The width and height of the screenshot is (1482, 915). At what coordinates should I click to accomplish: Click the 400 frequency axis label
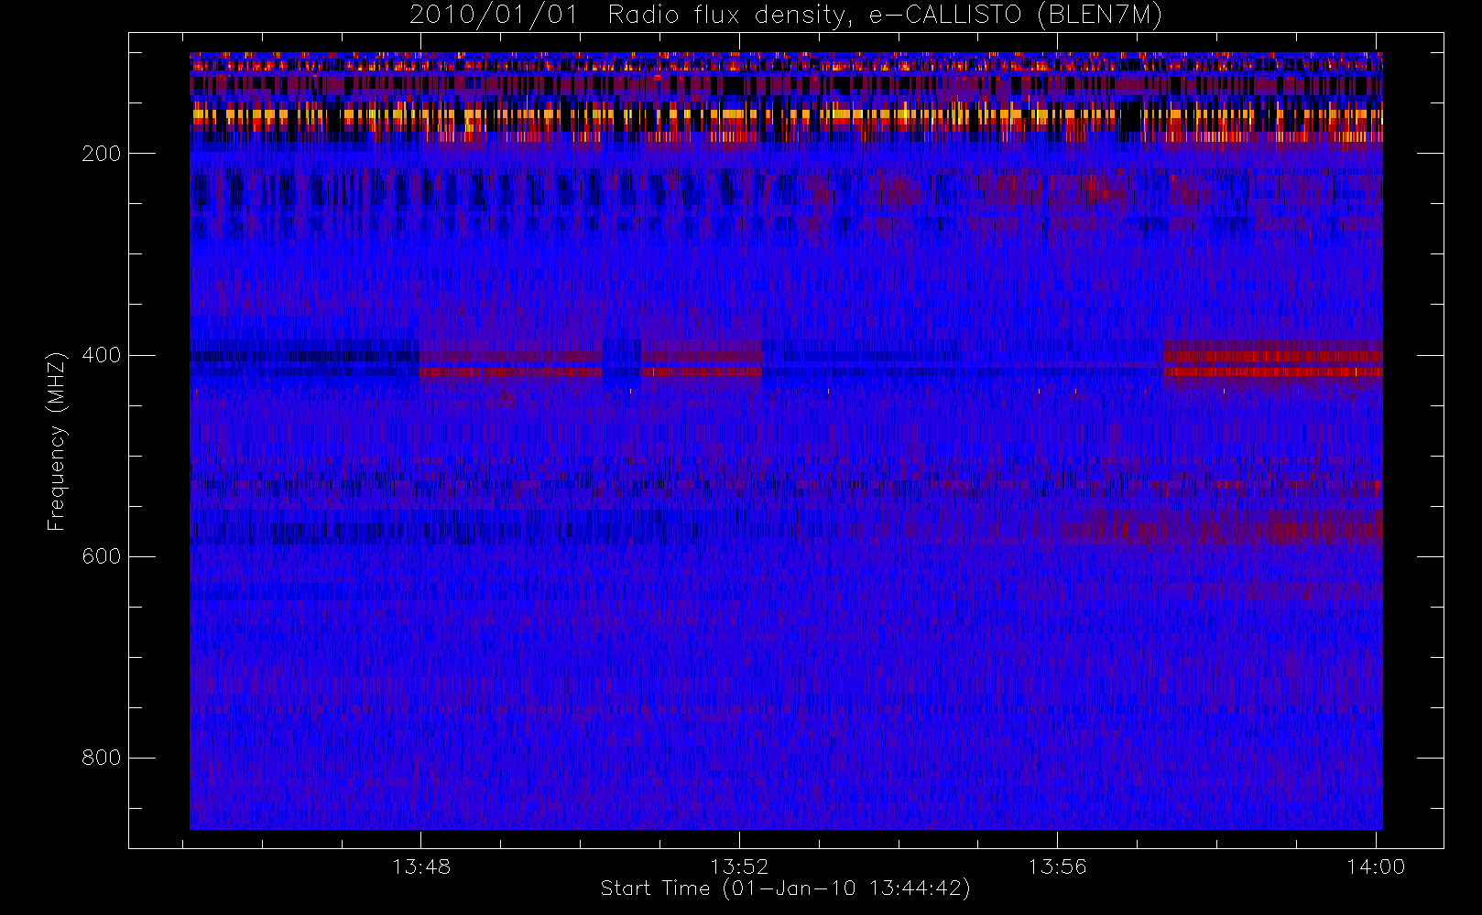[101, 355]
